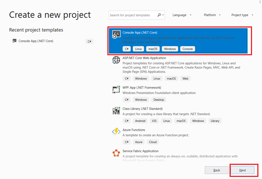Click the Service Fabric Application icon
This screenshot has width=262, height=179.
click(x=116, y=153)
